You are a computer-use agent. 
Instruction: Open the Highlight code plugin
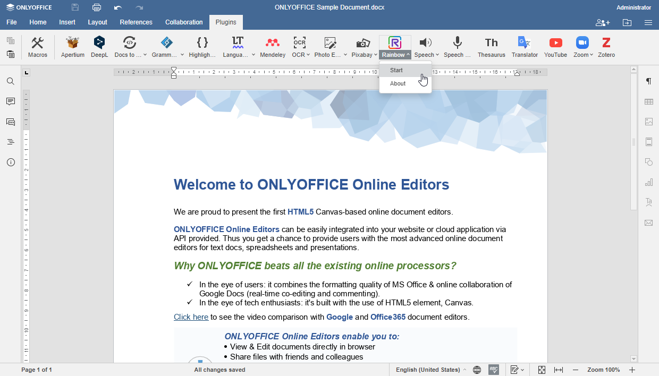(202, 47)
